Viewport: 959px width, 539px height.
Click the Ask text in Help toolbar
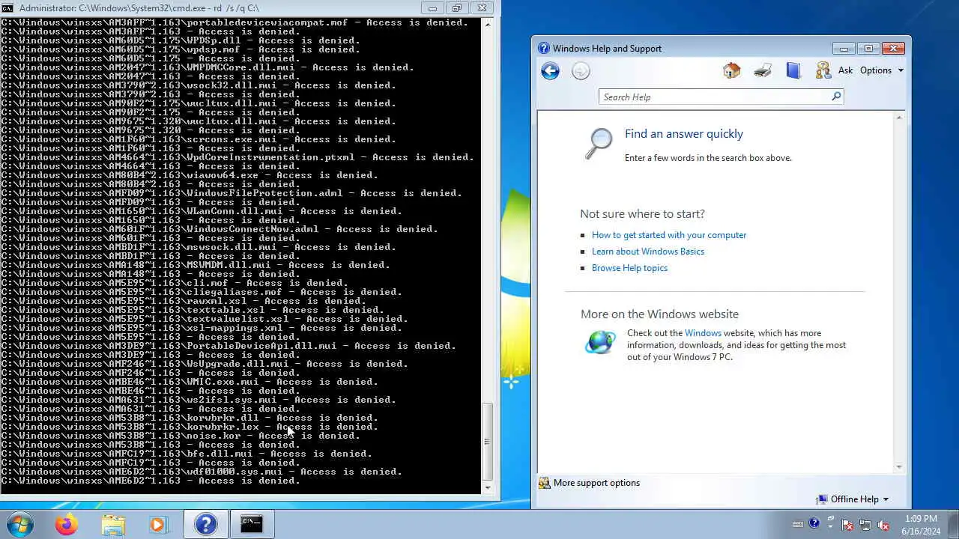coord(845,70)
